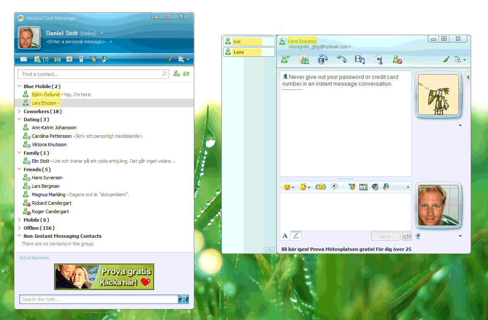Screen dimensions: 488x320
Task: Click the Prova gratis advertisement banner
Action: point(104,277)
